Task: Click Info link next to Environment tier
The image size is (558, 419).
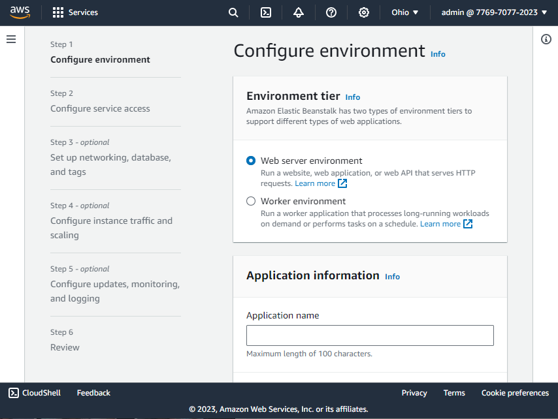Action: [x=352, y=97]
